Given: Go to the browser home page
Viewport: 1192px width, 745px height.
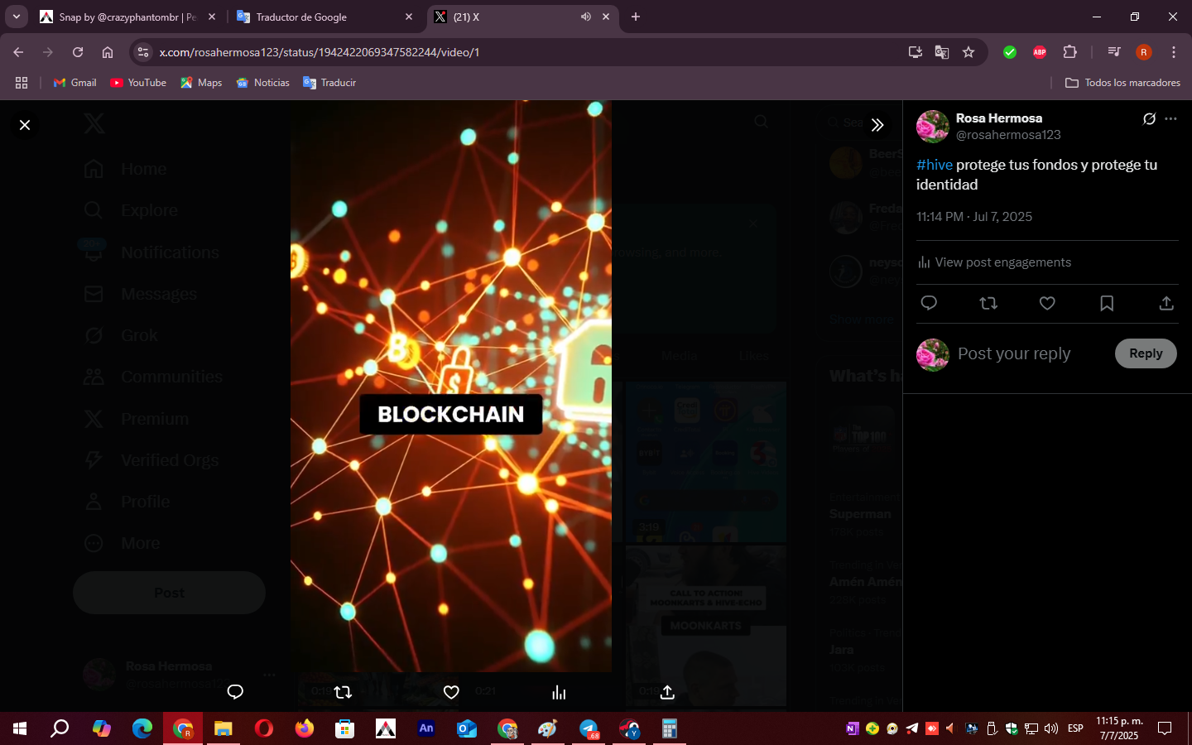Looking at the screenshot, I should pos(108,52).
